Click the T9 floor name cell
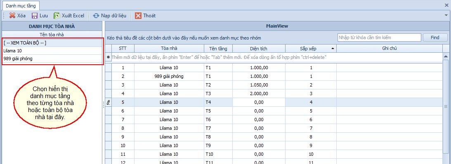The image size is (451, 164). coord(218,145)
